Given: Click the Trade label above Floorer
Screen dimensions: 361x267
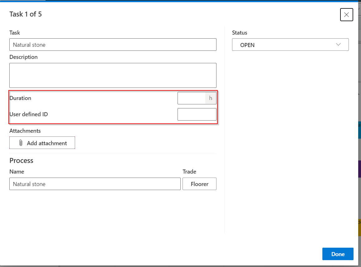Looking at the screenshot, I should [x=189, y=172].
